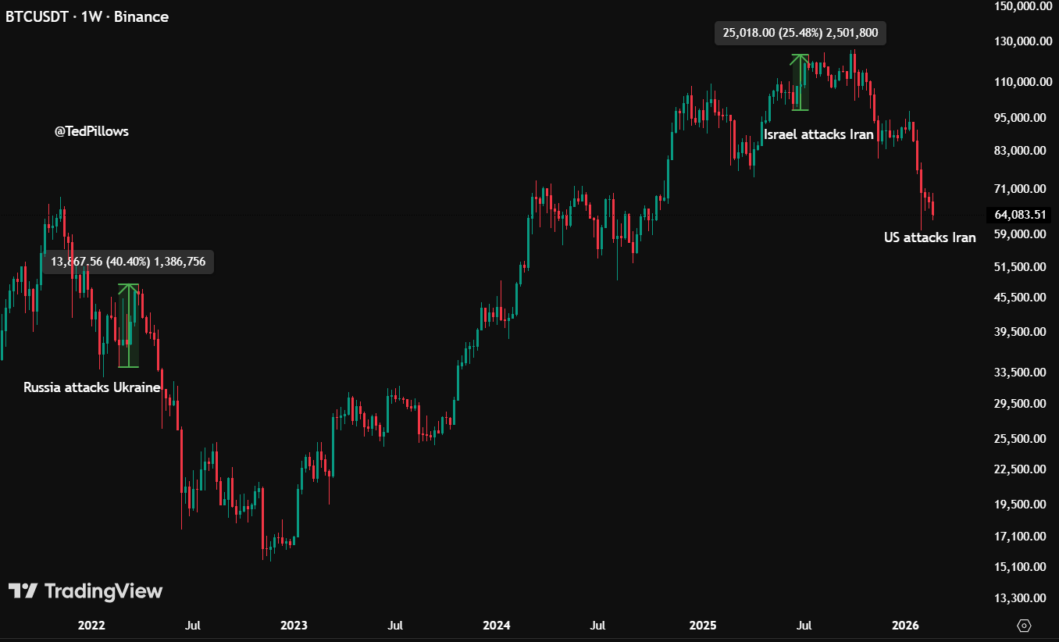Viewport: 1059px width, 642px height.
Task: Click the @TedPillows watermark text
Action: [91, 131]
